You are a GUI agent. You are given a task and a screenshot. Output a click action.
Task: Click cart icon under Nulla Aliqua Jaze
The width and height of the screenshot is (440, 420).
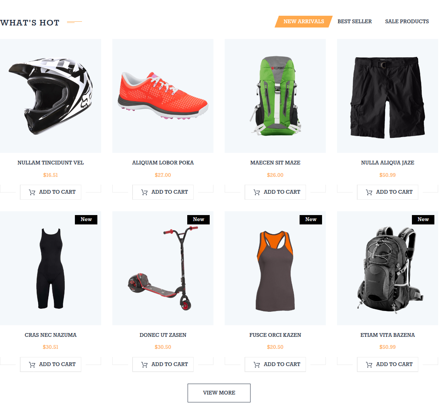(x=369, y=192)
